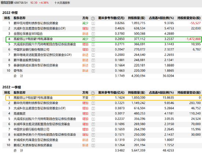Sort by 持股数量变动(股) column in 一季报
Image resolution: width=202 pixels, height=153 pixels.
pyautogui.click(x=189, y=92)
